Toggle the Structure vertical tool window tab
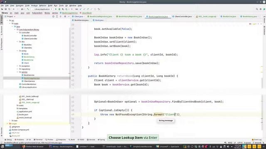 tap(2, 30)
